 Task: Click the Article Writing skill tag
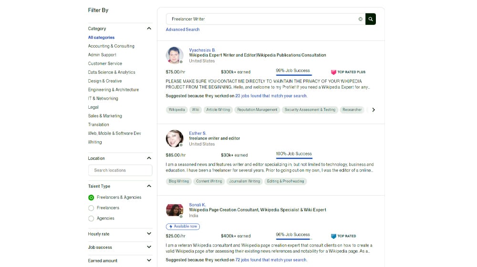click(218, 110)
